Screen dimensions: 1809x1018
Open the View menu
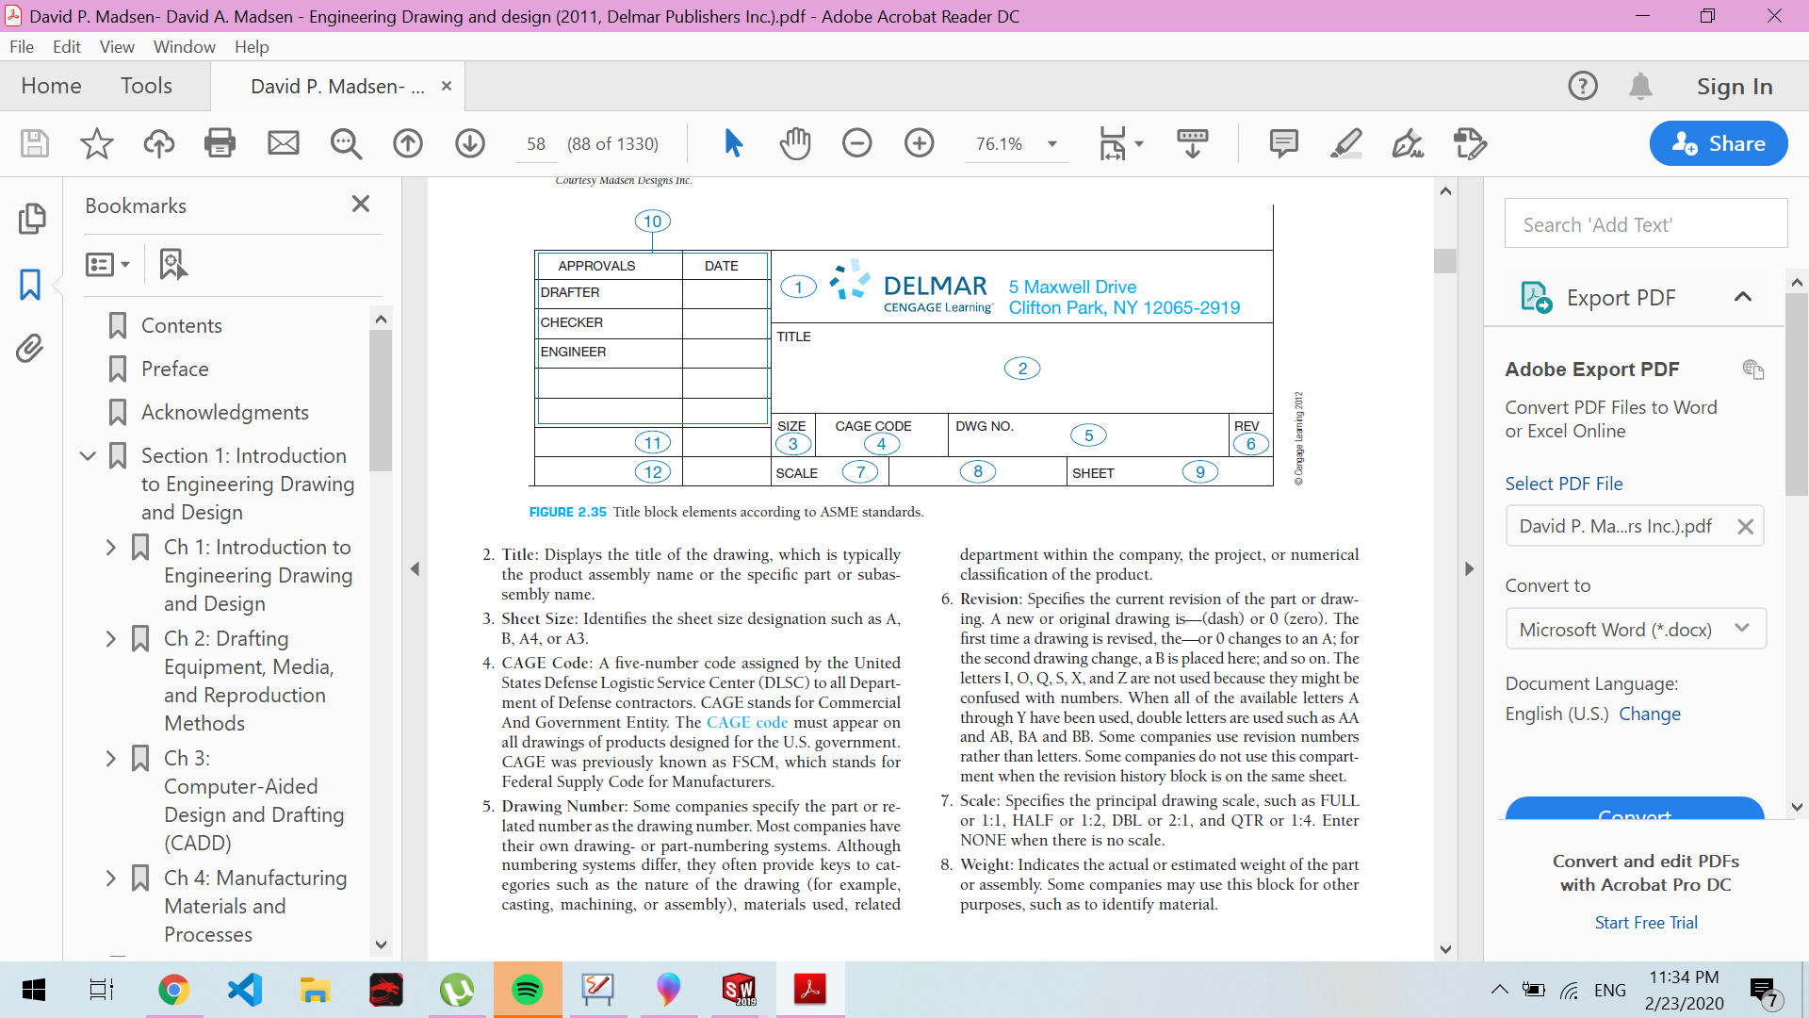(117, 46)
